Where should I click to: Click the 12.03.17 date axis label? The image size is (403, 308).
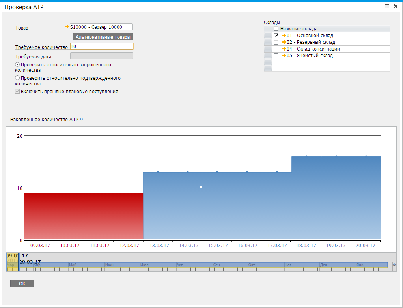tap(129, 246)
